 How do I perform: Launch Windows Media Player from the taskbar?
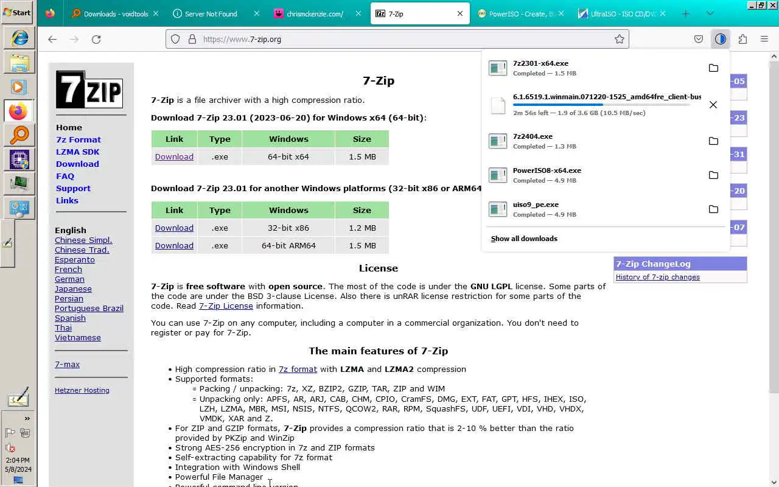[19, 87]
